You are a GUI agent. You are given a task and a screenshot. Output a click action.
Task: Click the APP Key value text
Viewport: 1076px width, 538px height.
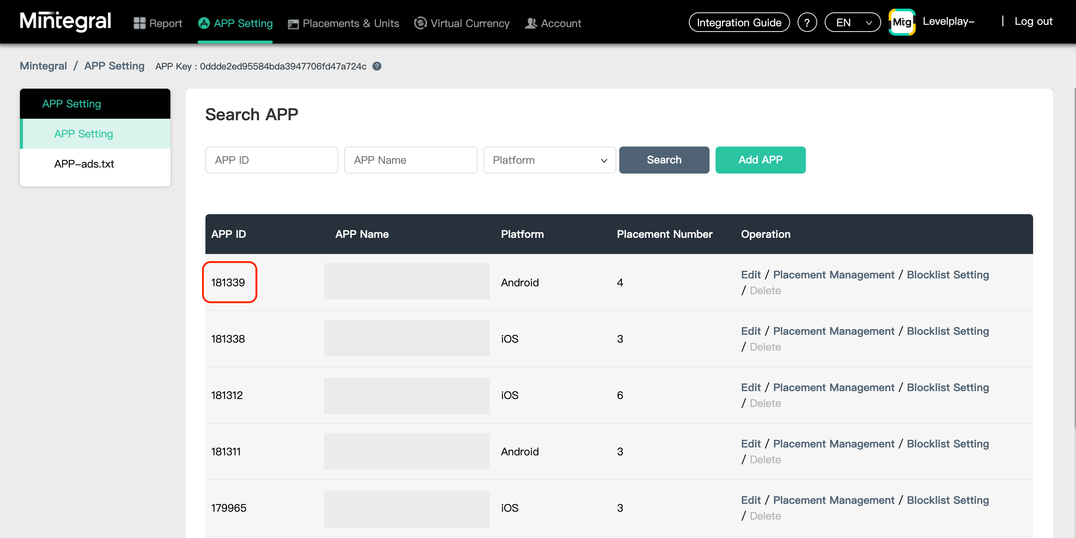click(283, 66)
